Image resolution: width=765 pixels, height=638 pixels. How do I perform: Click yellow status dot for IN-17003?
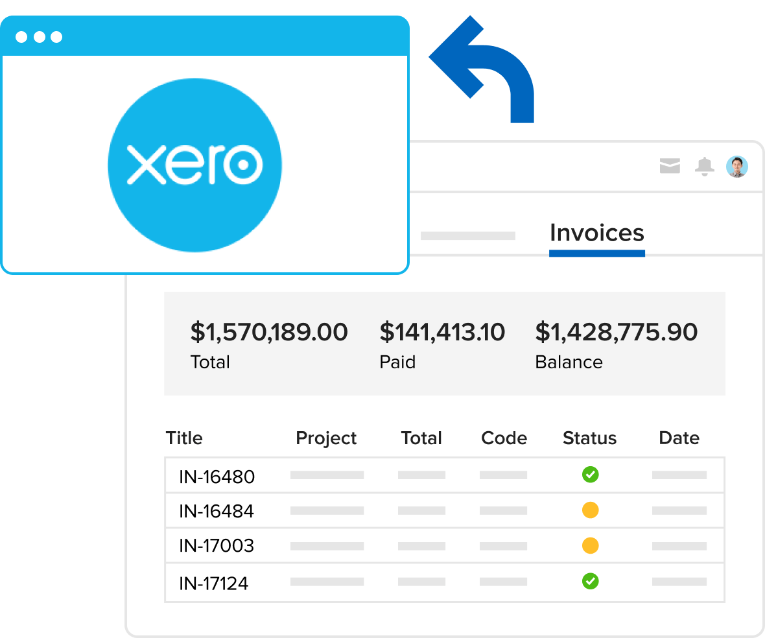591,545
